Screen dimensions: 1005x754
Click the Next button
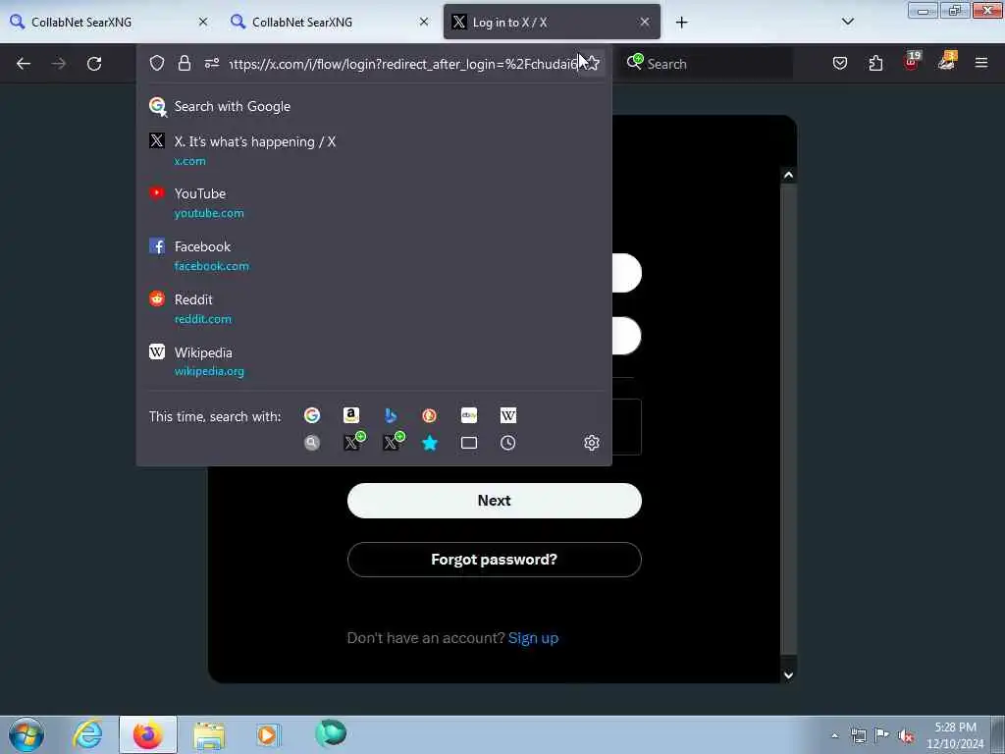pyautogui.click(x=495, y=501)
